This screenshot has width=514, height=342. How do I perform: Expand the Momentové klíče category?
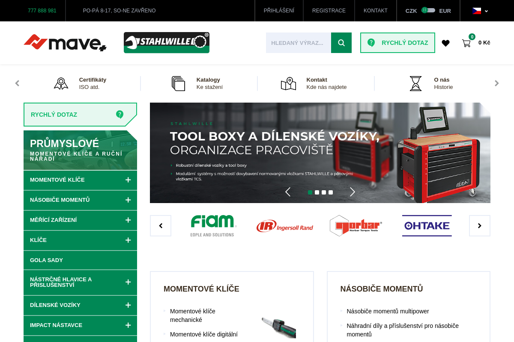click(128, 180)
